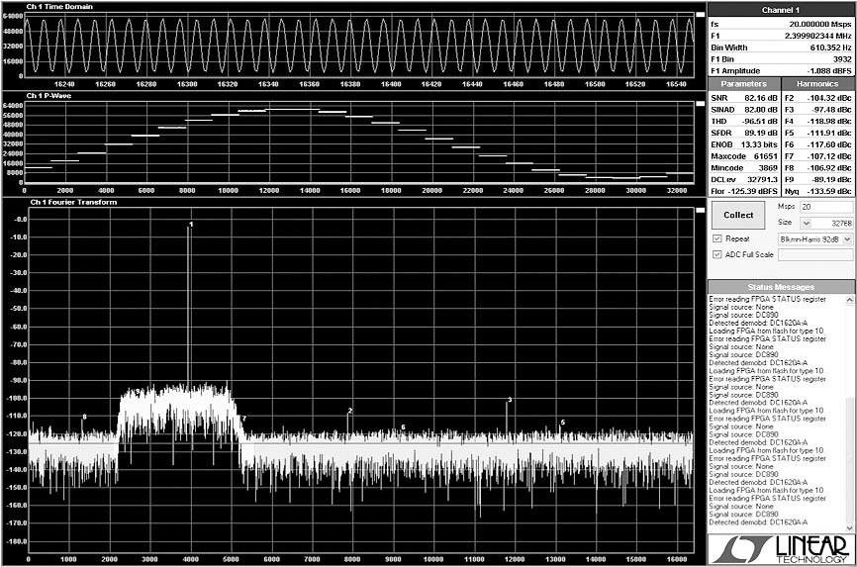Select the Harmonics header
Screen dimensions: 857x567
pos(817,84)
